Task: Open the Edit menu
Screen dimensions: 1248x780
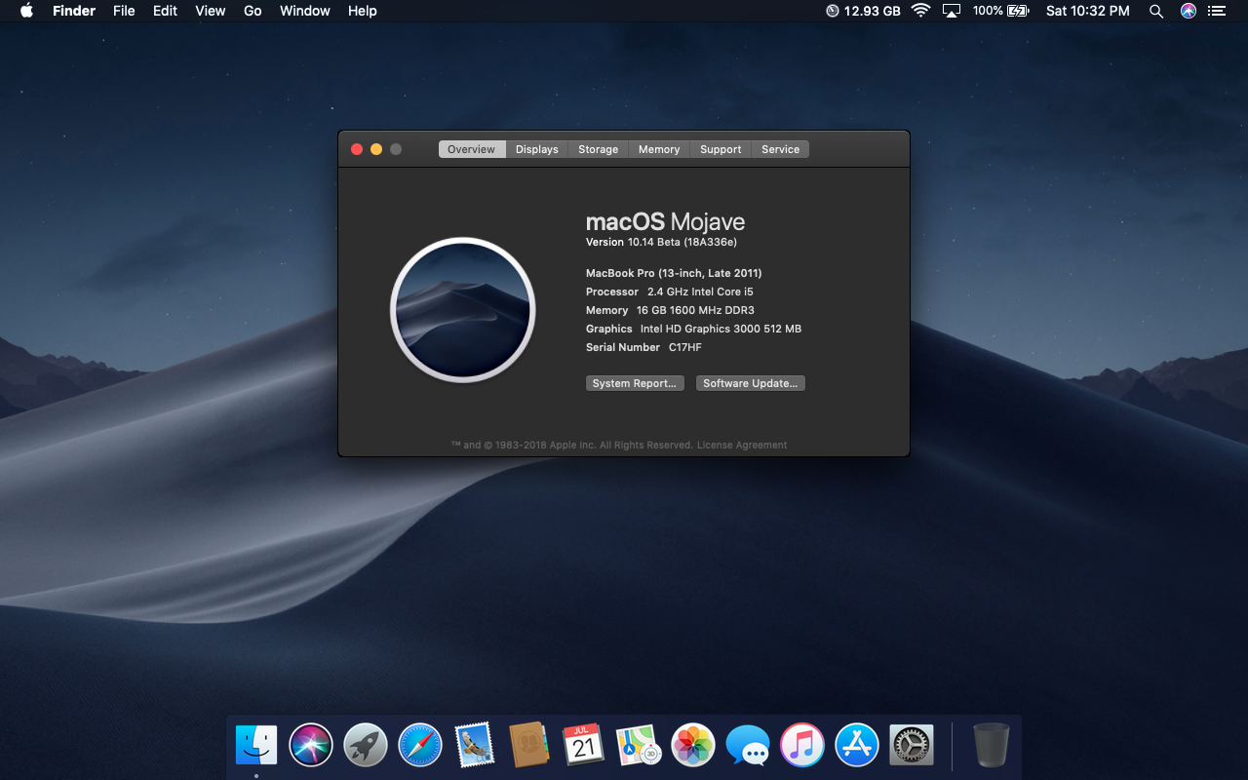Action: 166,11
